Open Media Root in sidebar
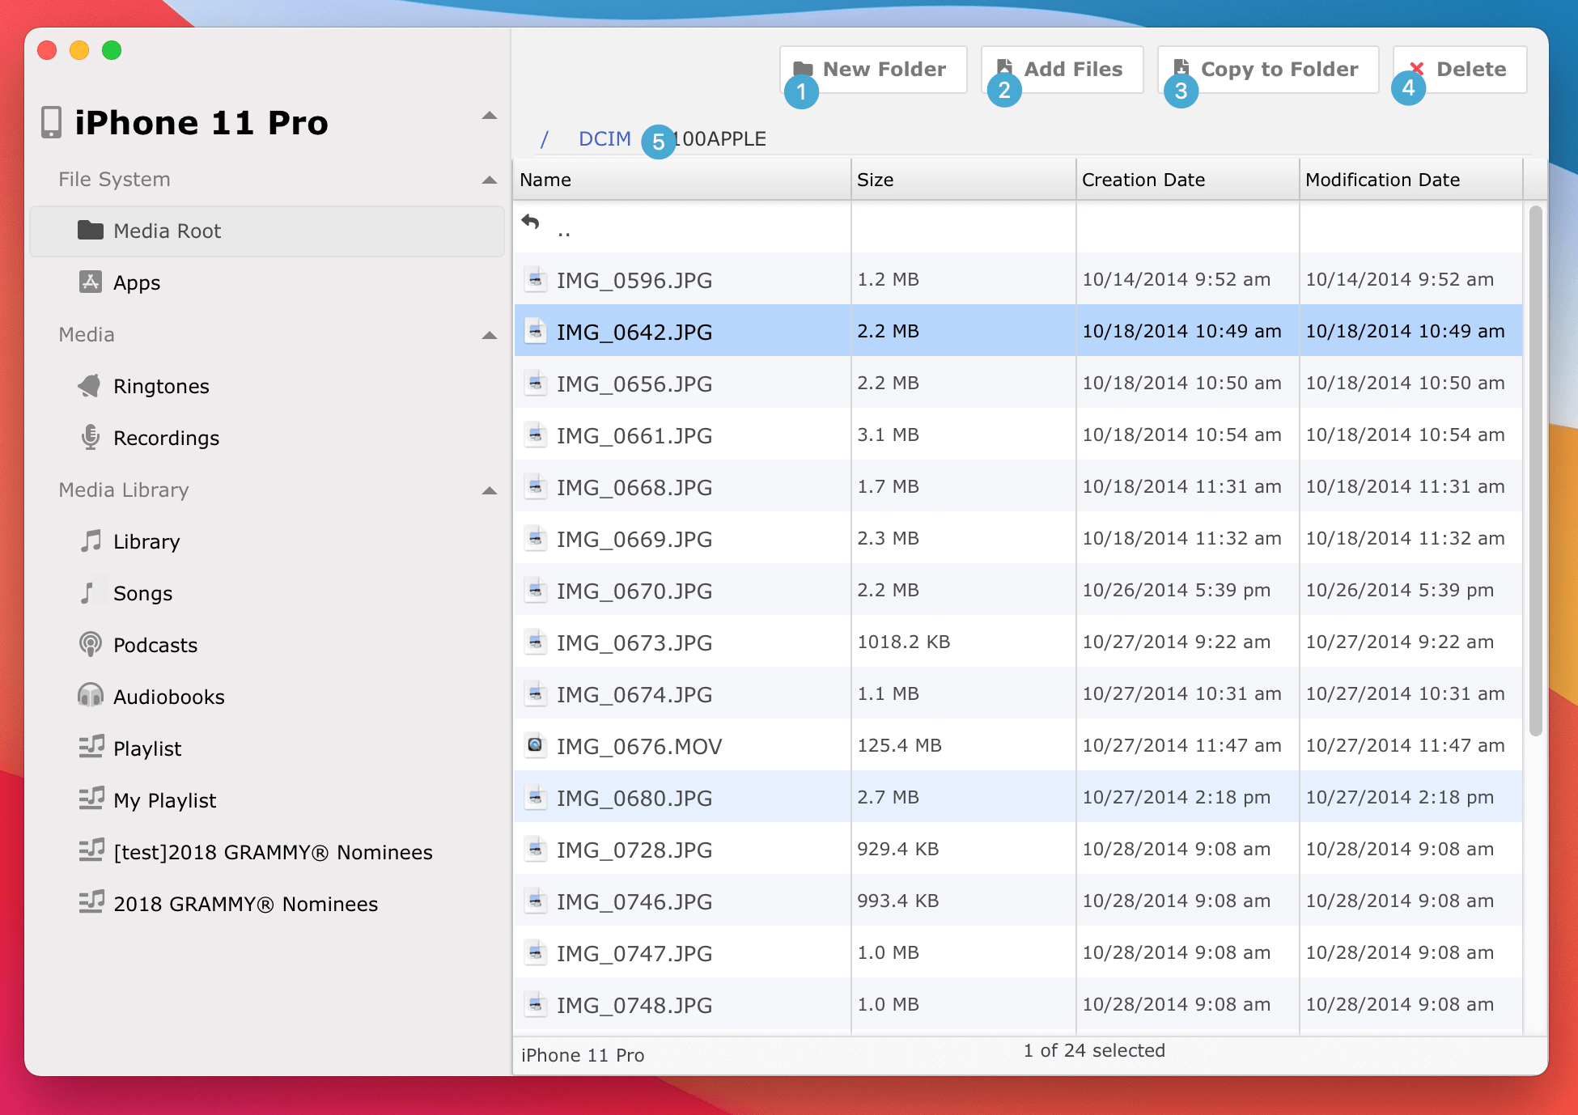Screen dimensions: 1578x1115 tap(267, 231)
